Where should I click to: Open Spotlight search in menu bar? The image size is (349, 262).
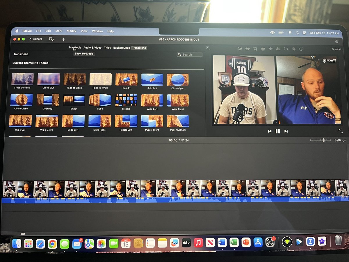297,33
